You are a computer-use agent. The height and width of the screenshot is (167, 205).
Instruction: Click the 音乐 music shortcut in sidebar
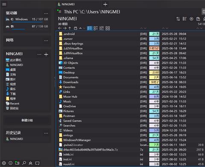tap(11, 89)
